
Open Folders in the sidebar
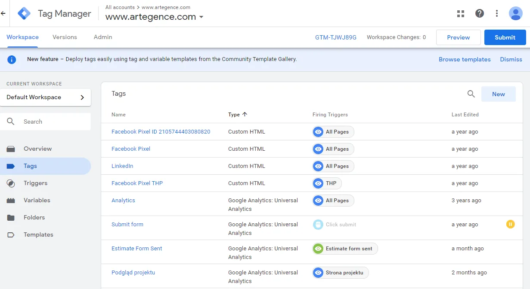coord(34,218)
